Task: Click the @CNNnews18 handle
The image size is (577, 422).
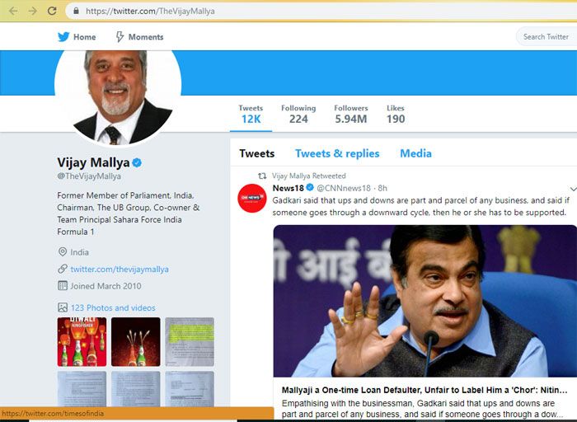Action: 344,188
